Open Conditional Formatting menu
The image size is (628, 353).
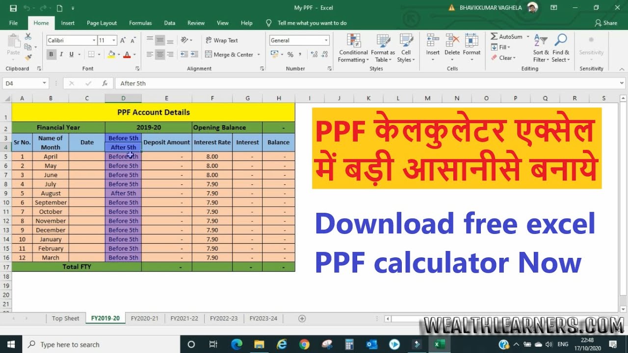click(353, 48)
